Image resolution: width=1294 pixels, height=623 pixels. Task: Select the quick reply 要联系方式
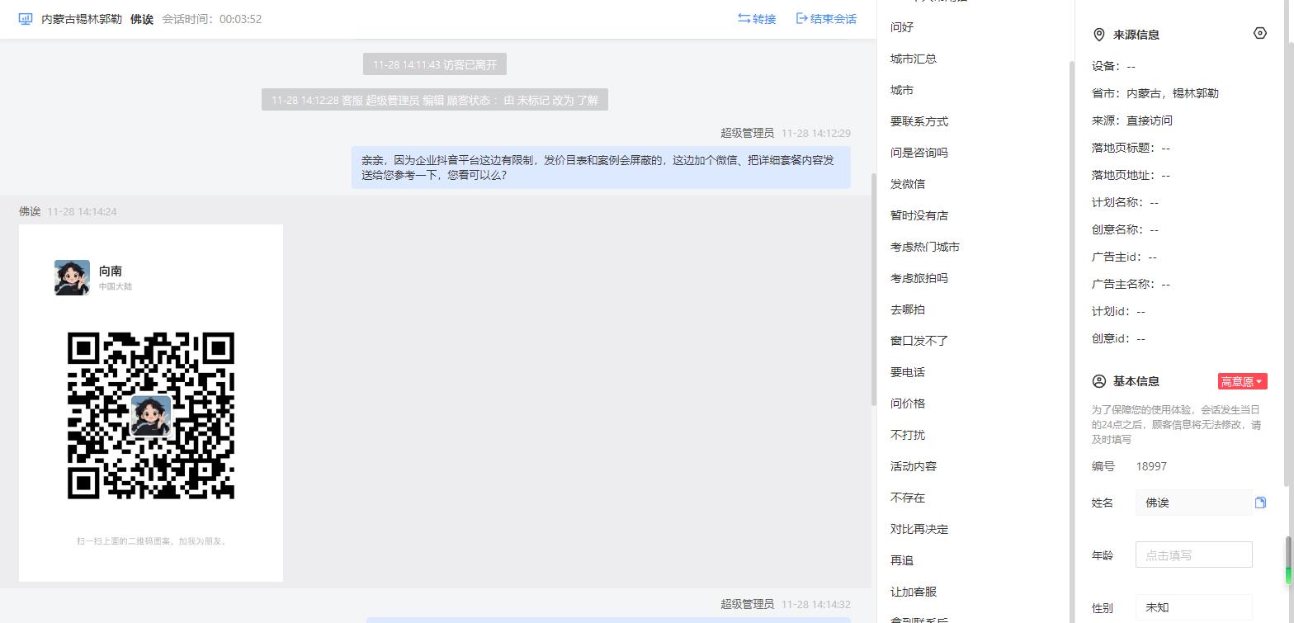[x=919, y=121]
